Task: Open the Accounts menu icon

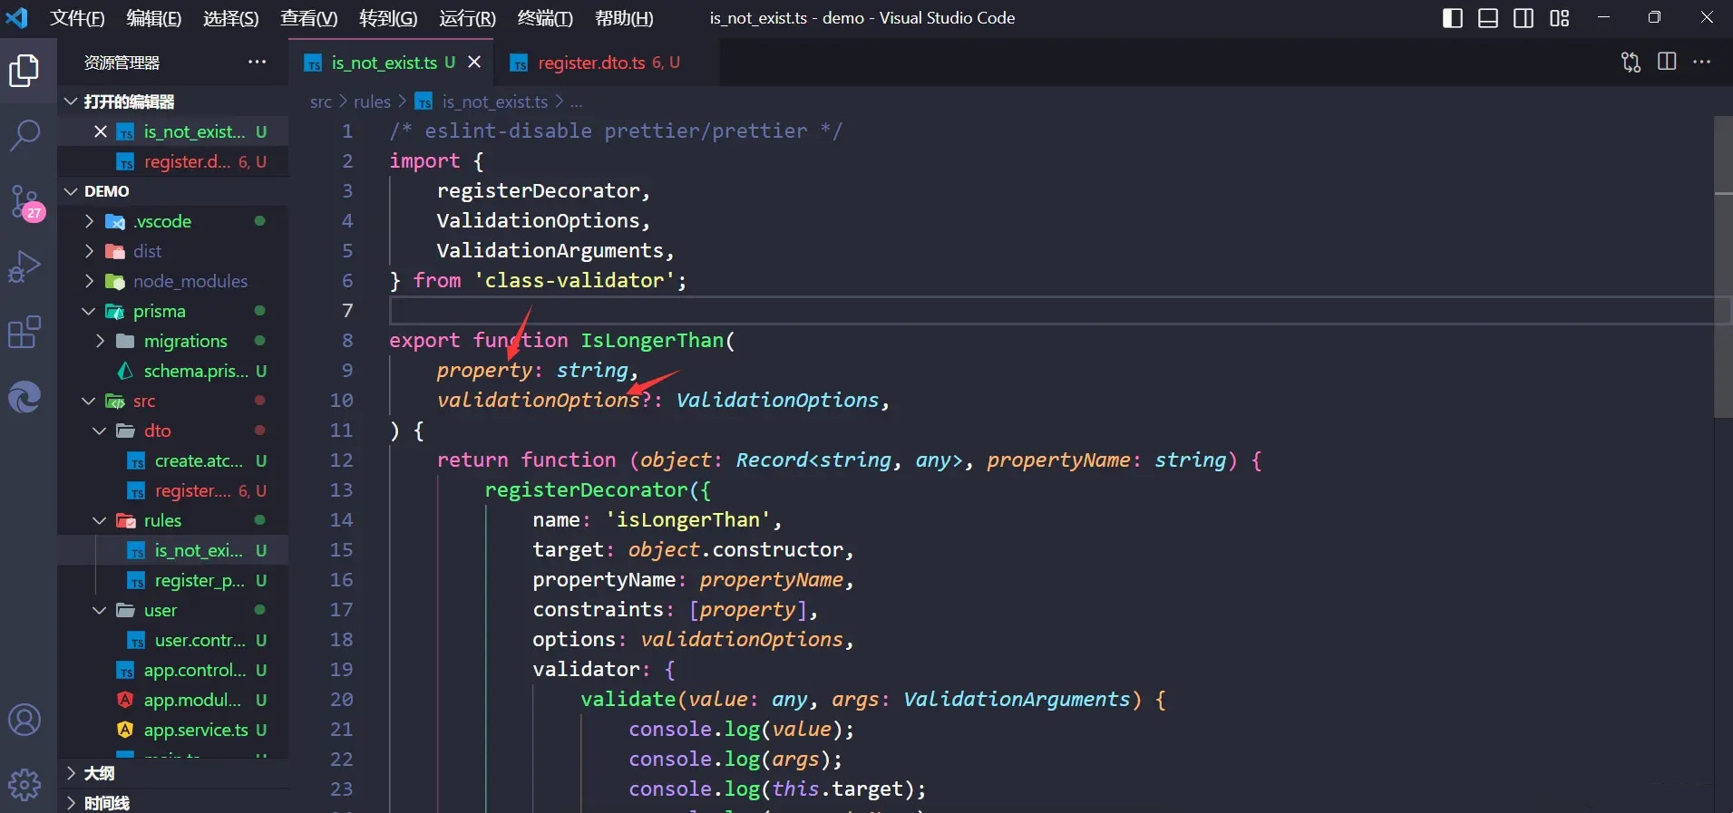Action: click(x=24, y=721)
